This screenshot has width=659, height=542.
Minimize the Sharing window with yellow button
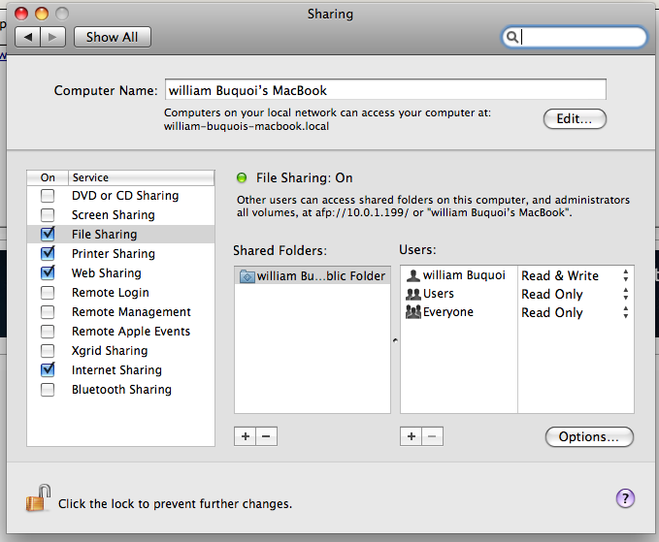(42, 14)
